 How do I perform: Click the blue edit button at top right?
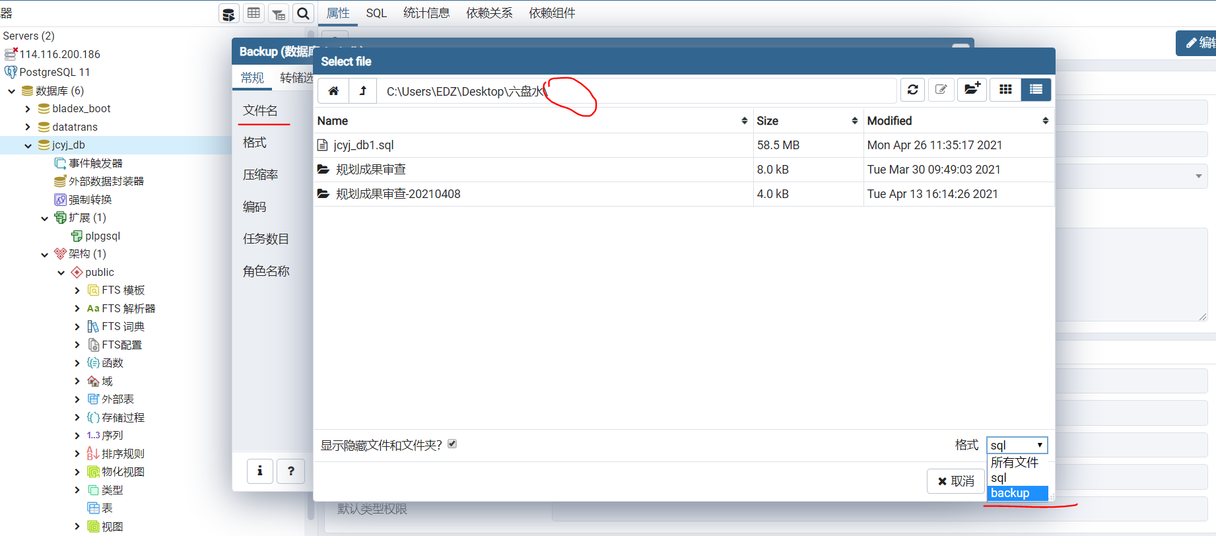(1196, 43)
